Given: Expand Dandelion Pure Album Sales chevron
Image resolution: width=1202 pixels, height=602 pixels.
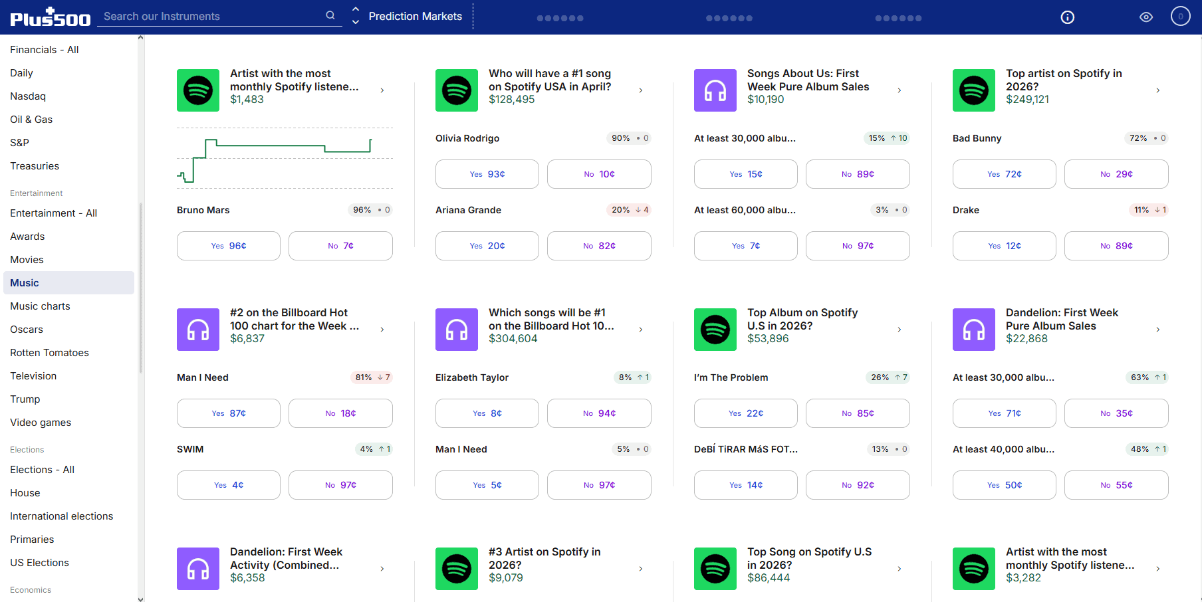Looking at the screenshot, I should [x=1158, y=330].
